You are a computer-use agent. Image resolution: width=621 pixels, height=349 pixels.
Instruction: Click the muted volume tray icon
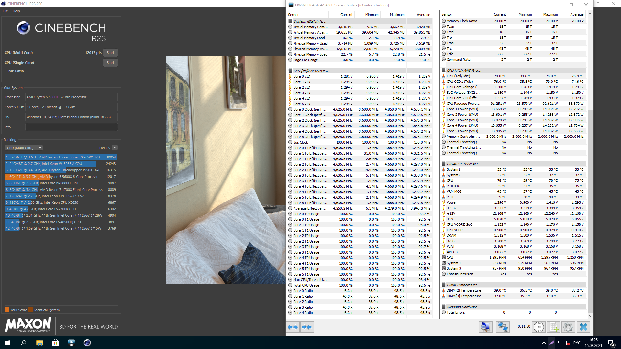[x=567, y=343]
